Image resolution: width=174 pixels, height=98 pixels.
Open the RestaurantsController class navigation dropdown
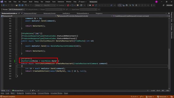pos(84,16)
